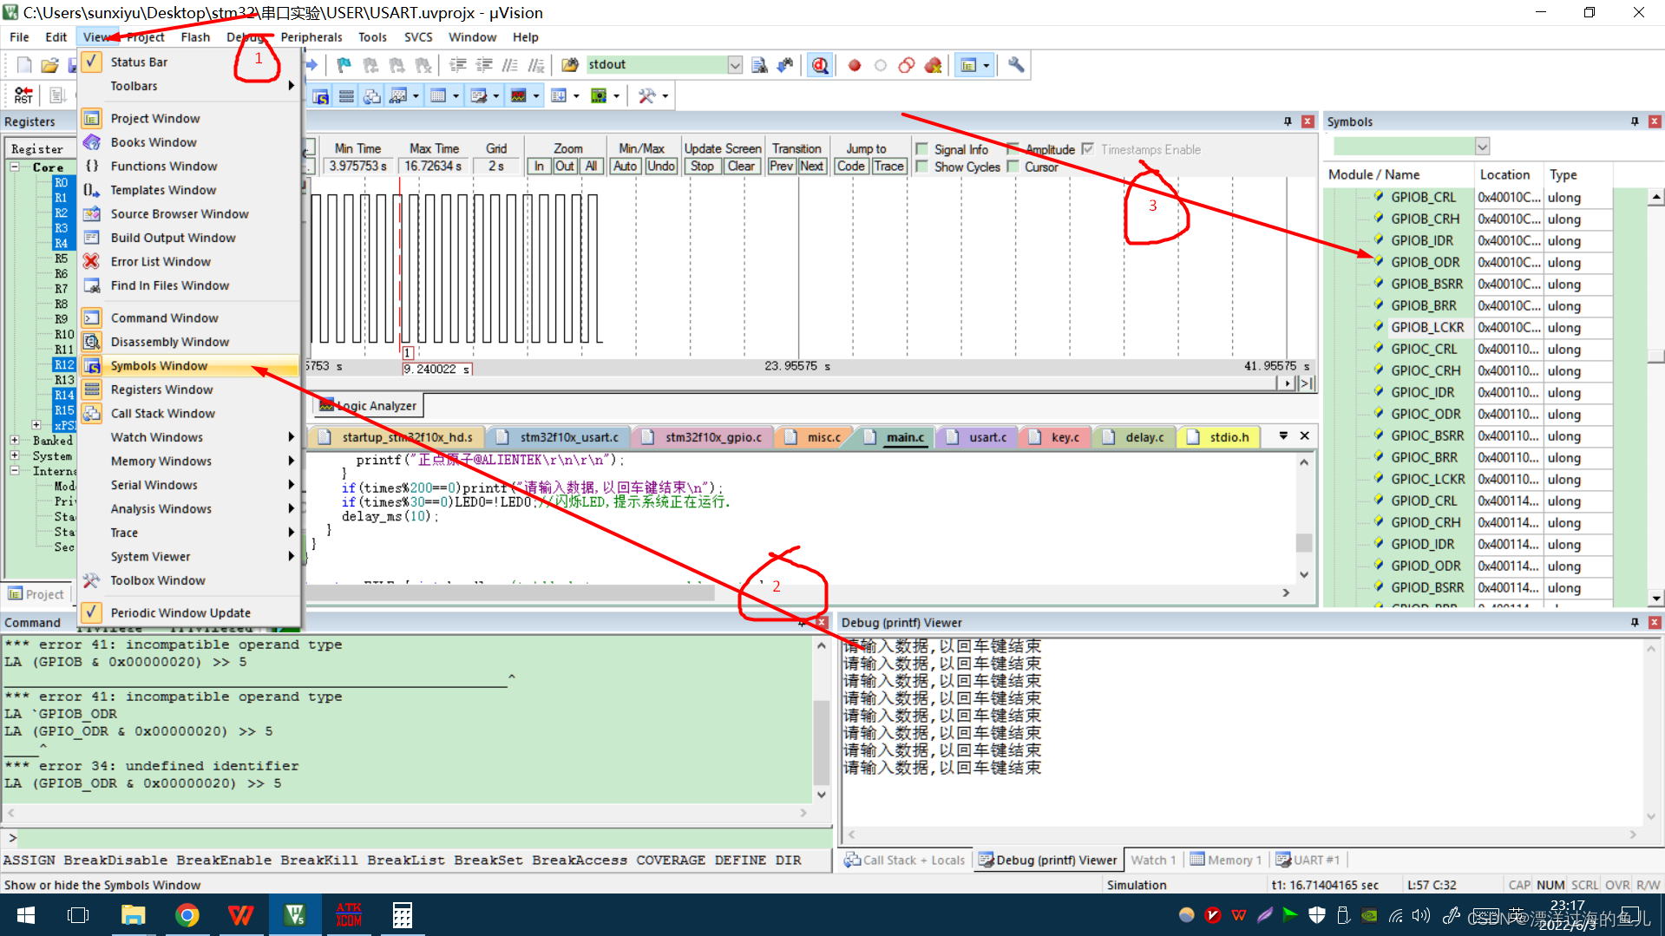1665x936 pixels.
Task: Collapse the Core register tree node
Action: coord(15,167)
